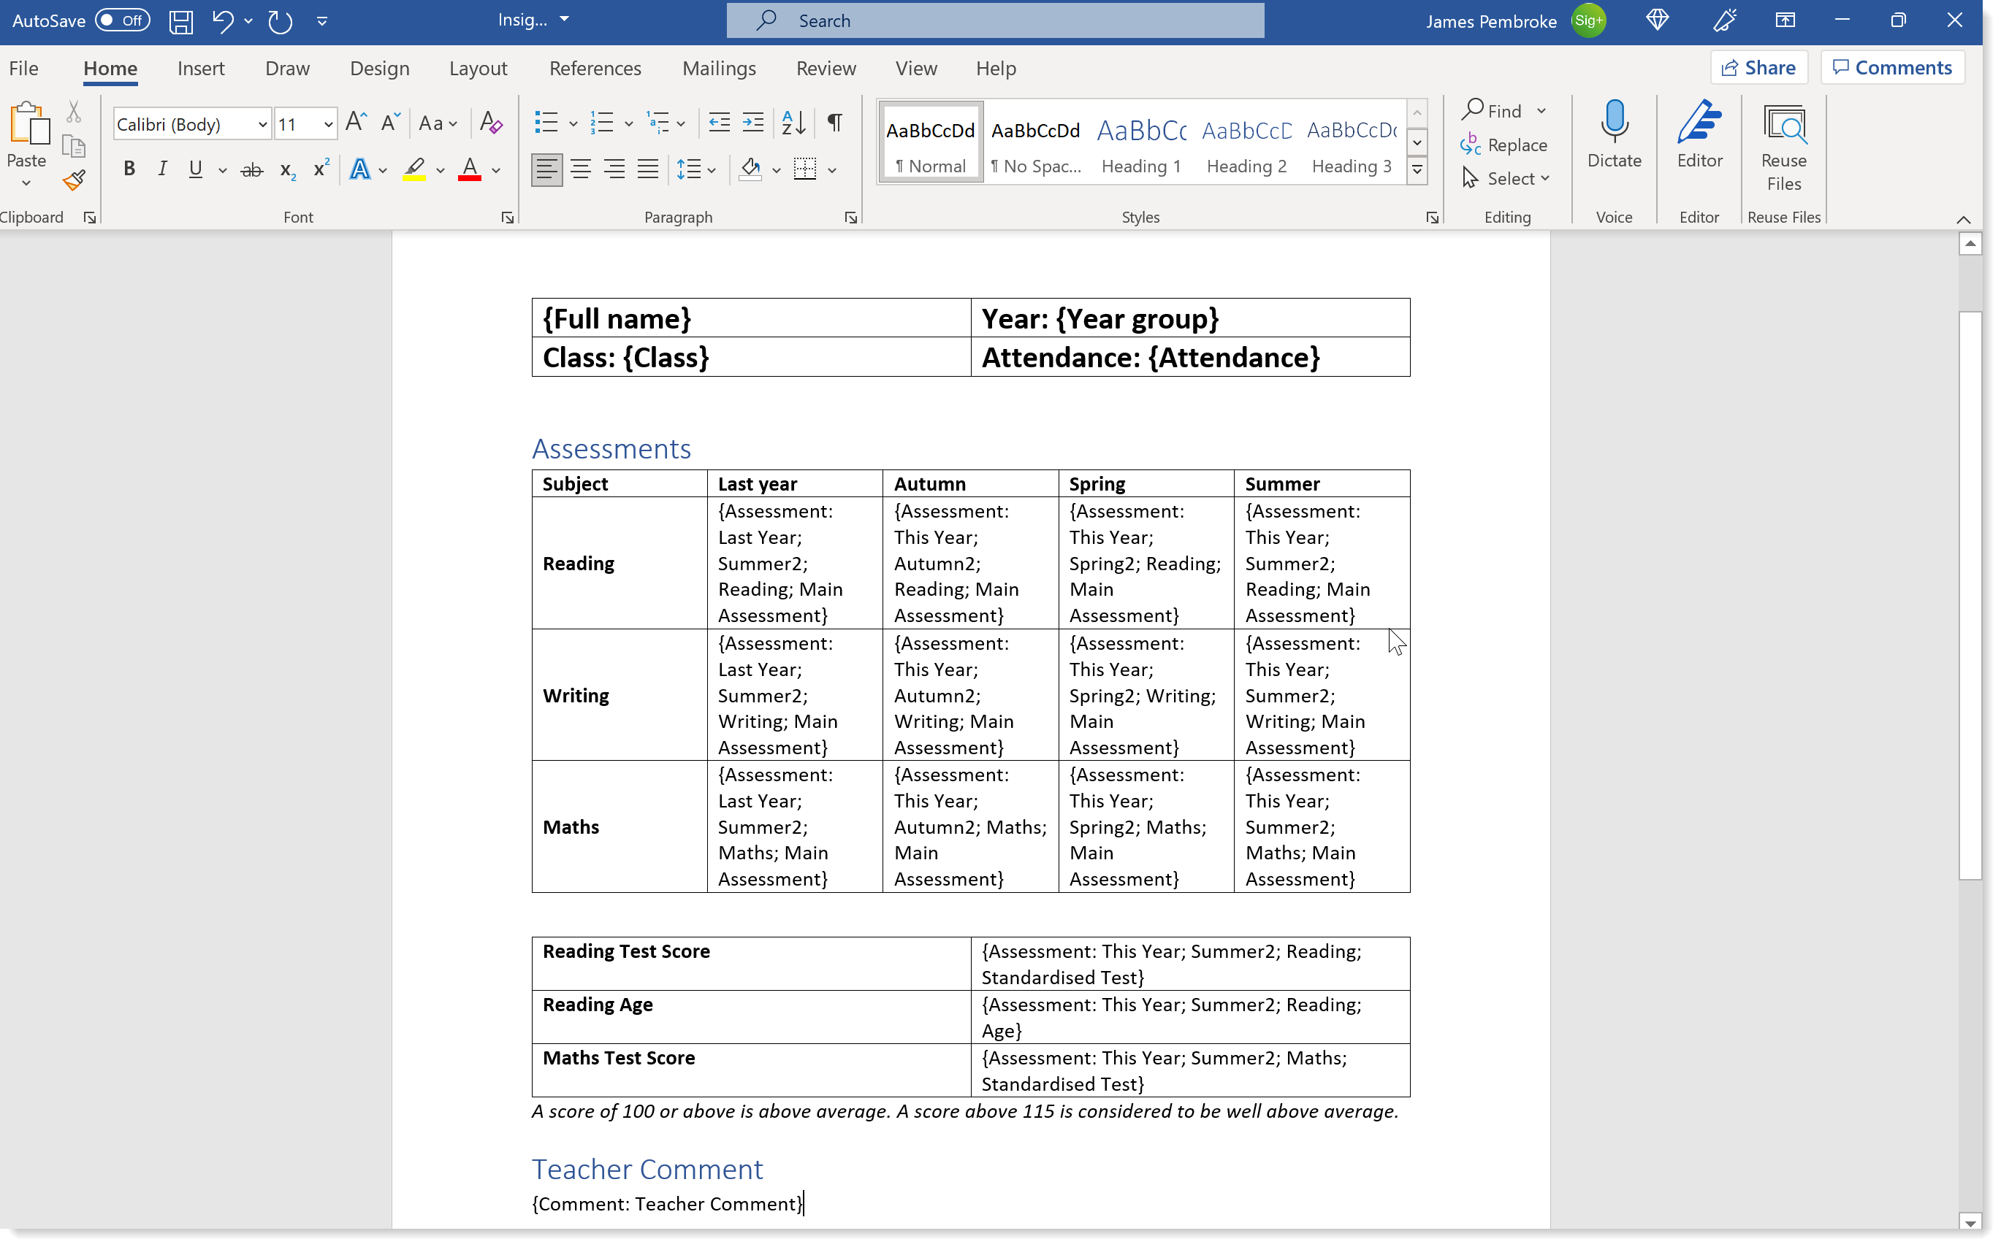Open Change Case dropdown
Image resolution: width=2001 pixels, height=1247 pixels.
click(438, 123)
